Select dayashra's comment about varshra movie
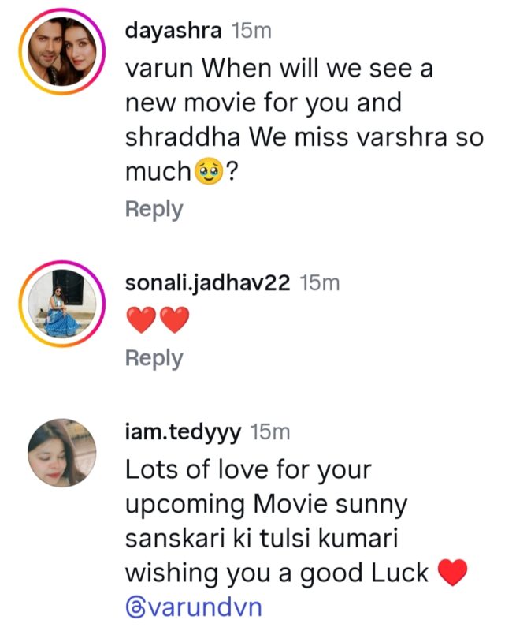Viewport: 516px width, 631px height. [x=304, y=120]
